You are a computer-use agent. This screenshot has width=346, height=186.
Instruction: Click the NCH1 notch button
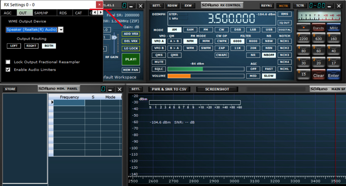tap(285, 41)
